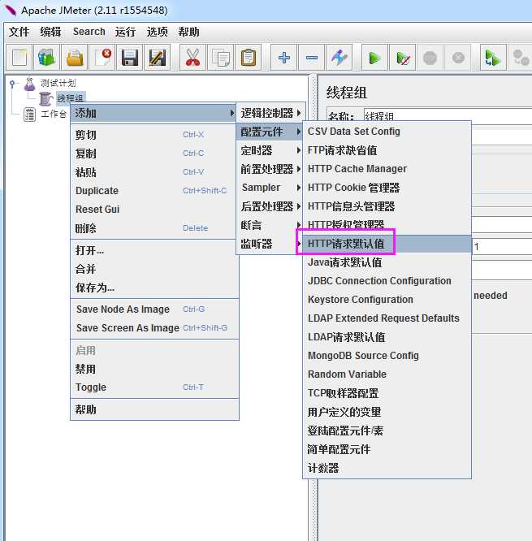Click the greyed Stop run icon
The width and height of the screenshot is (532, 541).
[x=430, y=58]
